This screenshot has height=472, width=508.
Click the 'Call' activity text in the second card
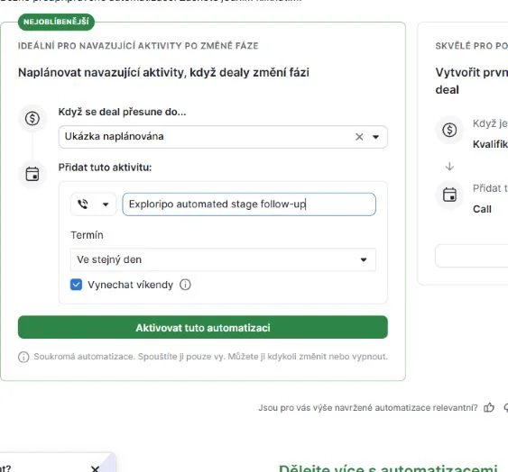482,209
